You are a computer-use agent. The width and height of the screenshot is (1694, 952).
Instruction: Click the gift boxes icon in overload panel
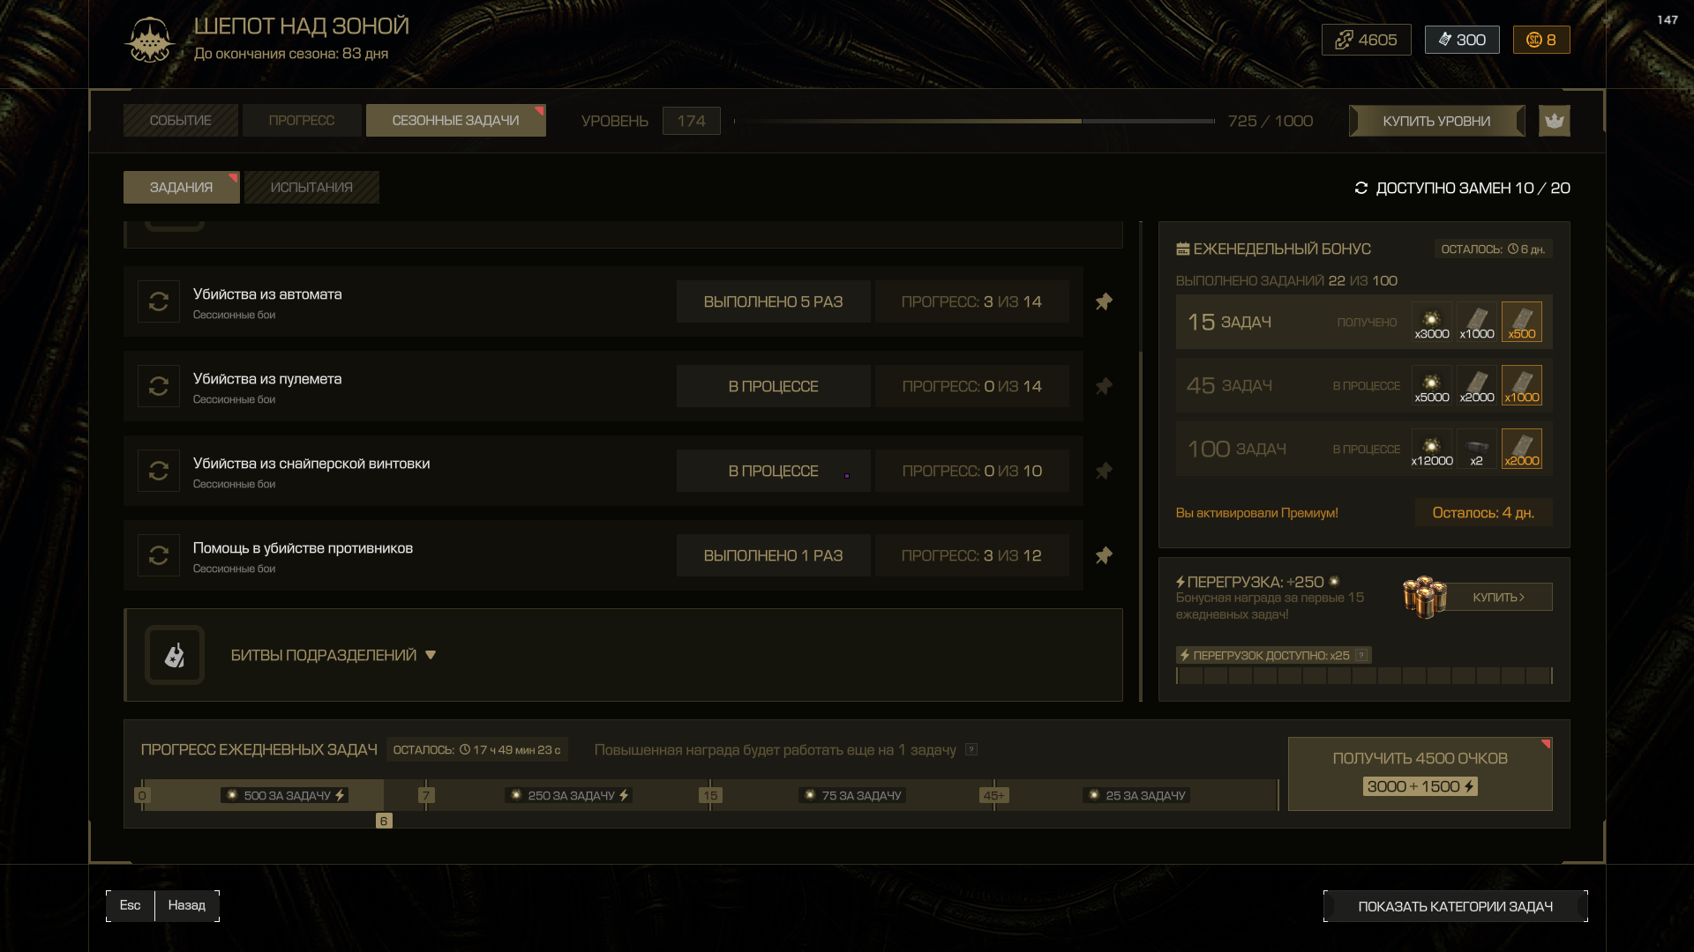pos(1424,597)
